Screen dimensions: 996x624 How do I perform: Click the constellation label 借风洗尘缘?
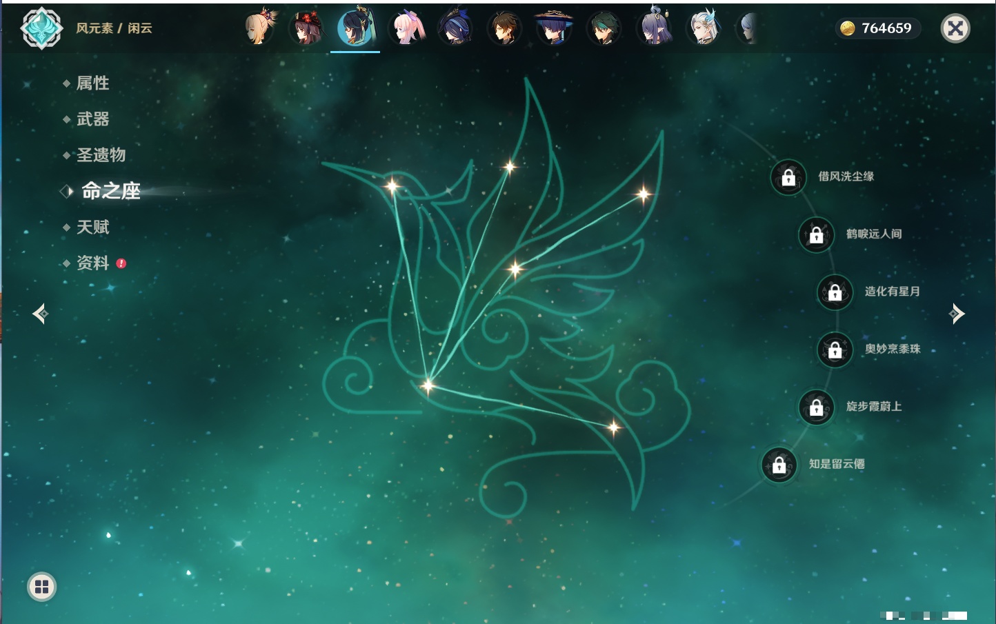[x=846, y=177]
